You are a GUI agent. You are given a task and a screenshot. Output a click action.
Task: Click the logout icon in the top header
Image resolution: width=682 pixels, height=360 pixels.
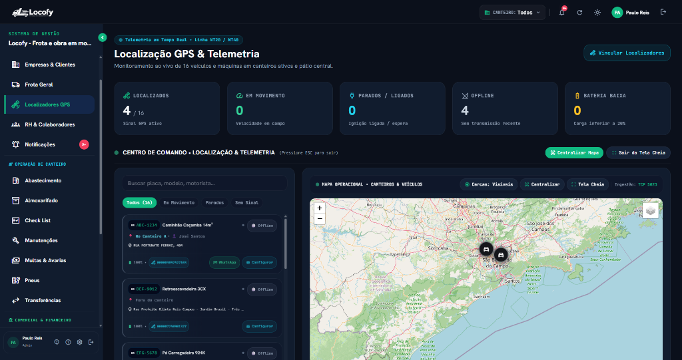[x=663, y=12]
